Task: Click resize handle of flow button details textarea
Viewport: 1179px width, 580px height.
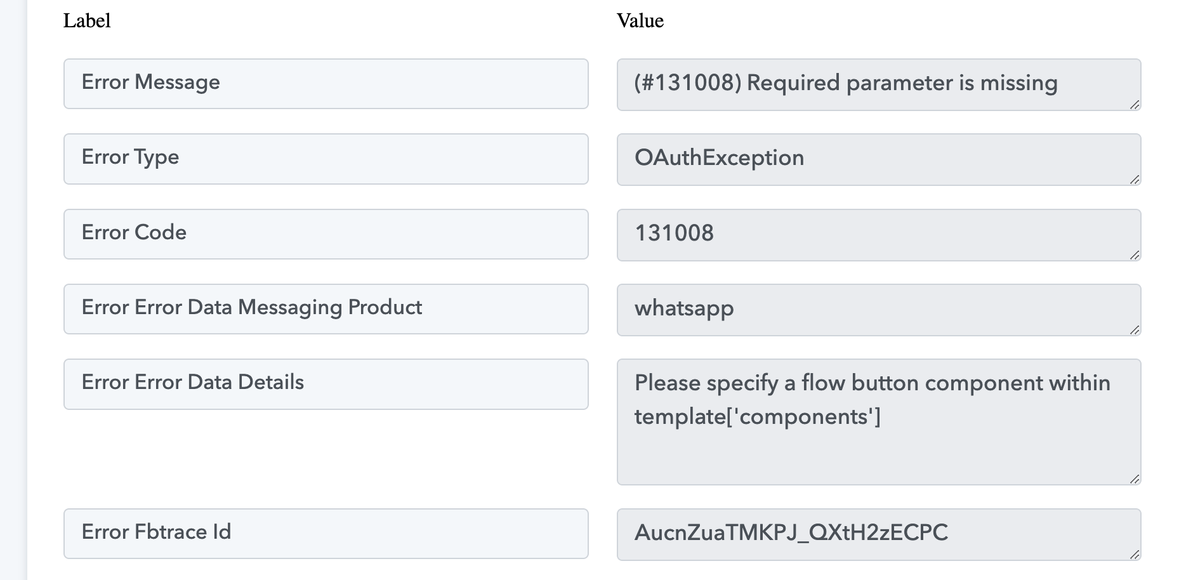Action: (x=1135, y=479)
